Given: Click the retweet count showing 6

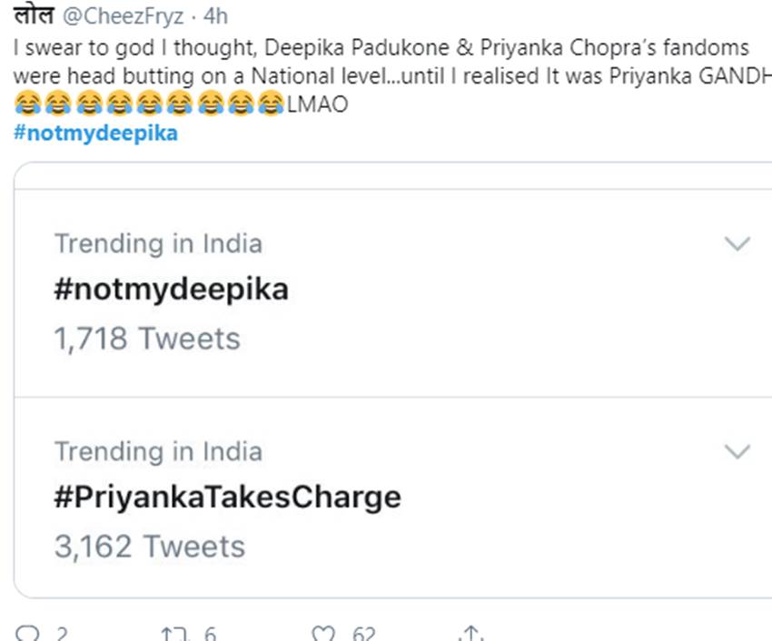Looking at the screenshot, I should tap(210, 635).
